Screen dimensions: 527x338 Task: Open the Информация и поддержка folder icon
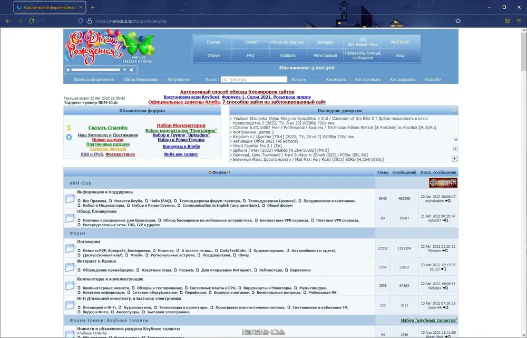(x=70, y=198)
